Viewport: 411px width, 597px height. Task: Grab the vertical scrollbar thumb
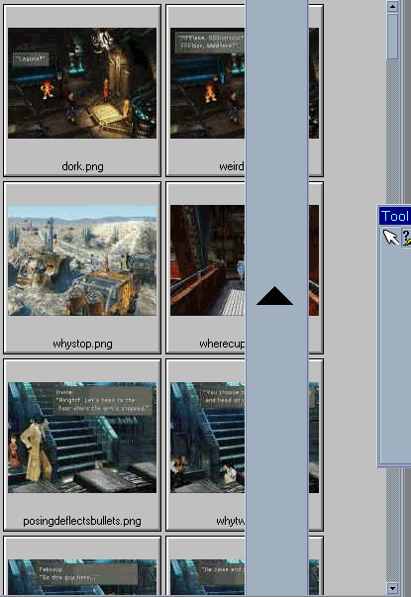coord(392,37)
